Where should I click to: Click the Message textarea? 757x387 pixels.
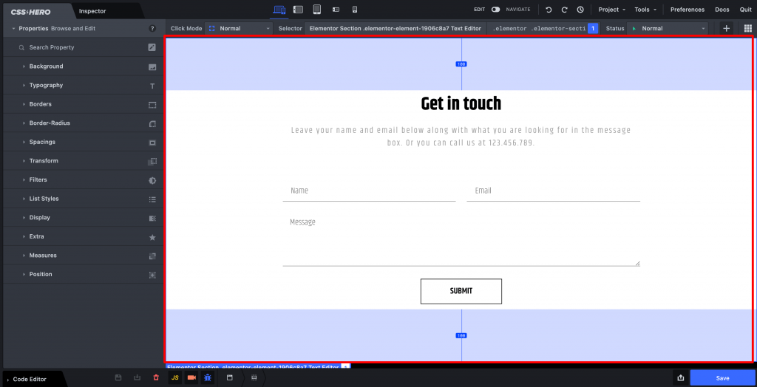tap(461, 239)
